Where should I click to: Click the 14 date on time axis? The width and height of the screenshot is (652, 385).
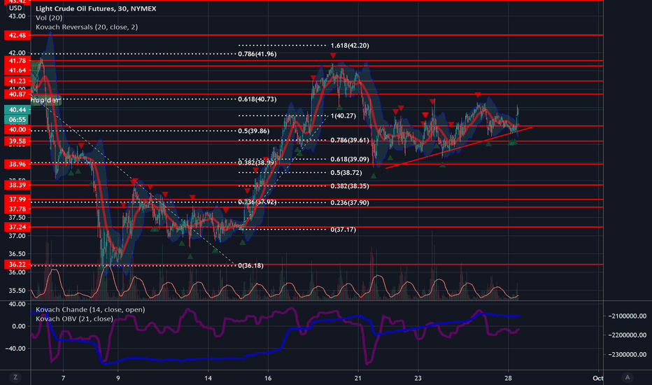[x=208, y=378]
